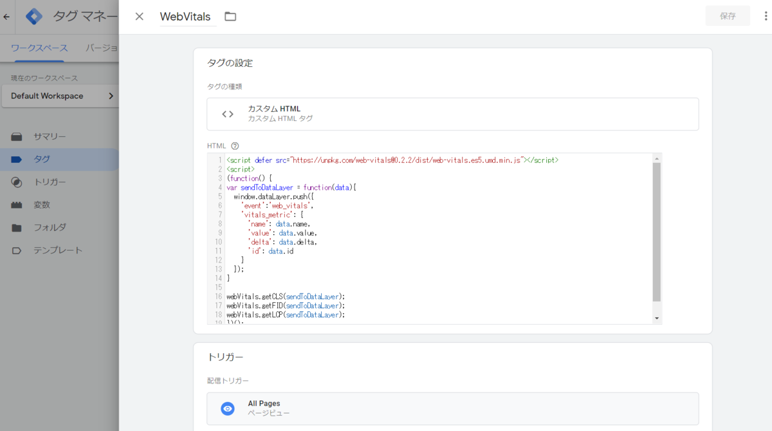This screenshot has width=772, height=431.
Task: Click the 変数 icon in the sidebar
Action: (x=17, y=205)
